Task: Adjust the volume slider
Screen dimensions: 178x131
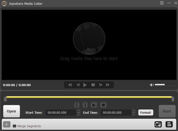Action: coord(165,85)
